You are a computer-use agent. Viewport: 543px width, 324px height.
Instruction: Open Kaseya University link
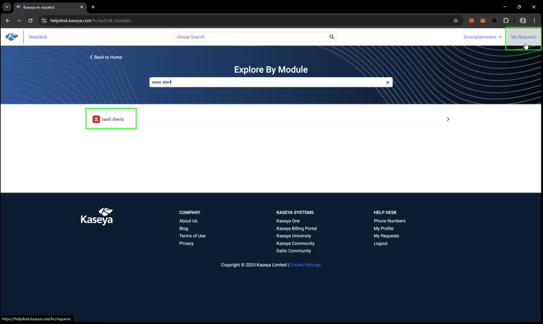click(293, 236)
